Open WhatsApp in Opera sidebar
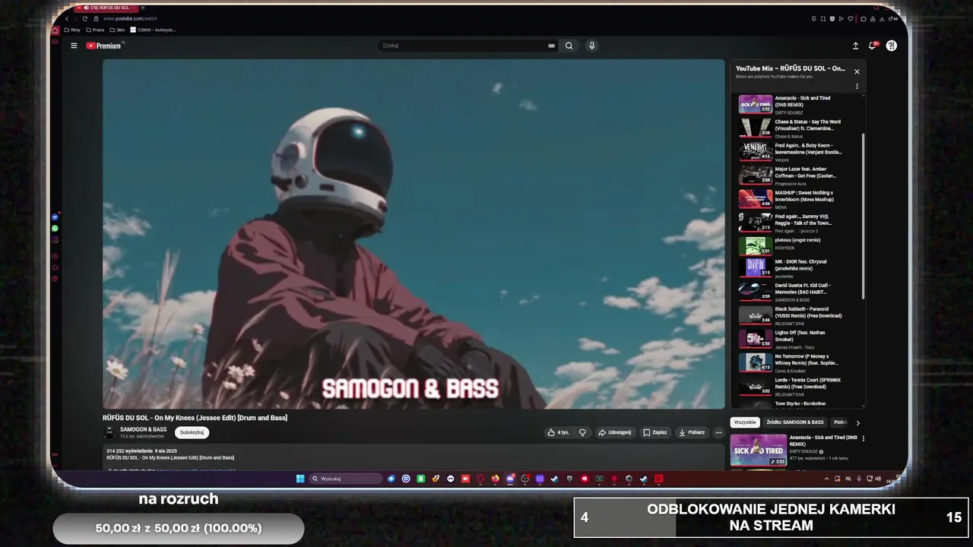This screenshot has height=547, width=973. 55,228
